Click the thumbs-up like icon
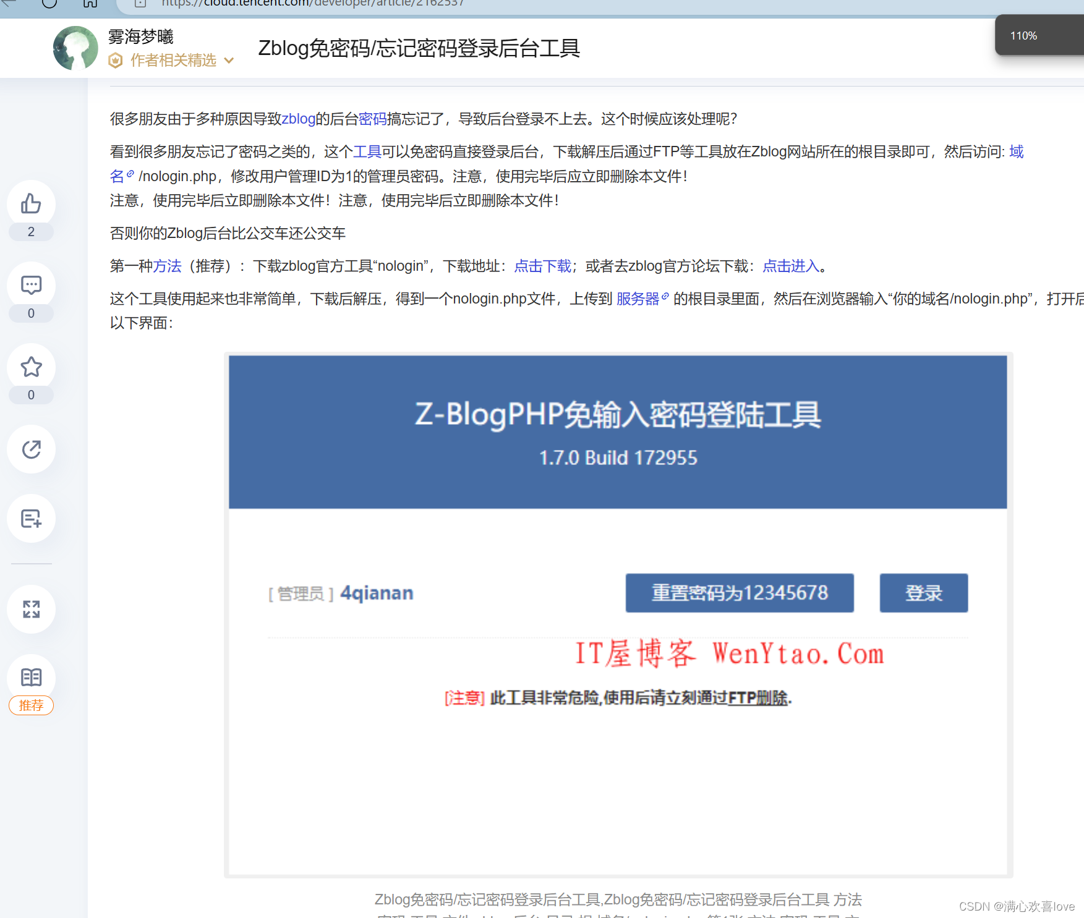Image resolution: width=1084 pixels, height=918 pixels. point(31,204)
